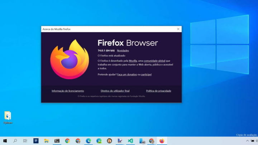Open Task View from the taskbar
258x145 pixels.
[x=25, y=141]
